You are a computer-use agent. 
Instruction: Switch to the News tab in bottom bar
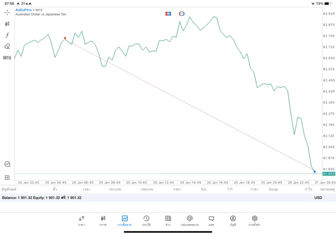(x=168, y=220)
